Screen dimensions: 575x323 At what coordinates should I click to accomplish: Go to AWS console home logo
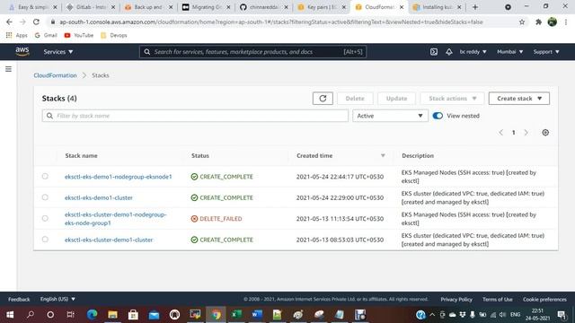[22, 52]
